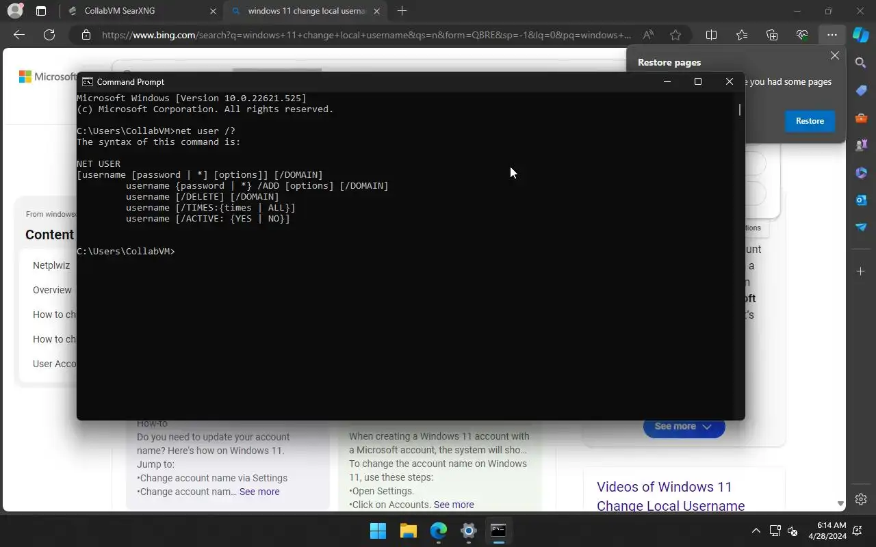Viewport: 876px width, 547px height.
Task: Open Windows Start menu
Action: [x=378, y=531]
